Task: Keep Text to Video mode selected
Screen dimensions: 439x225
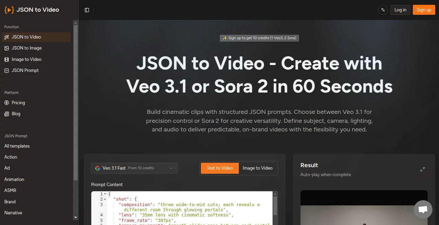Action: (219, 168)
